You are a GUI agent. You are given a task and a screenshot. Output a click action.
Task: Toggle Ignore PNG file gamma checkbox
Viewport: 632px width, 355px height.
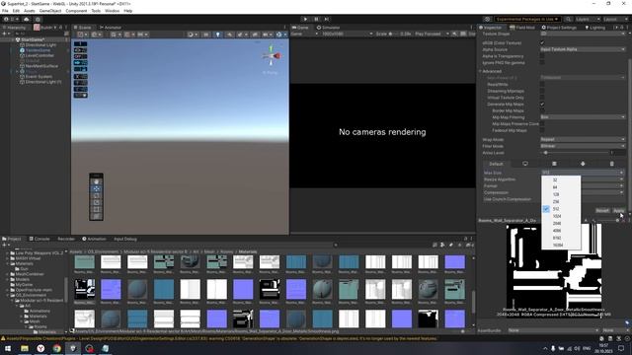point(542,62)
